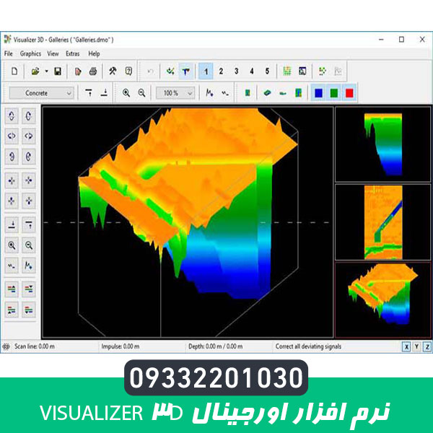
Task: Click the second-toolbar icon with arrow above bar
Action: 104,93
